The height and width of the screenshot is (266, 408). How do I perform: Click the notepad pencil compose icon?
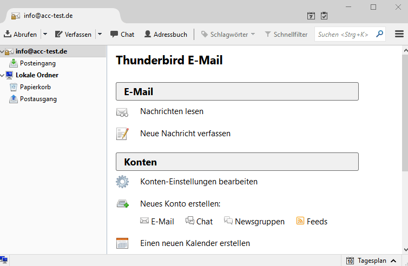pyautogui.click(x=122, y=134)
